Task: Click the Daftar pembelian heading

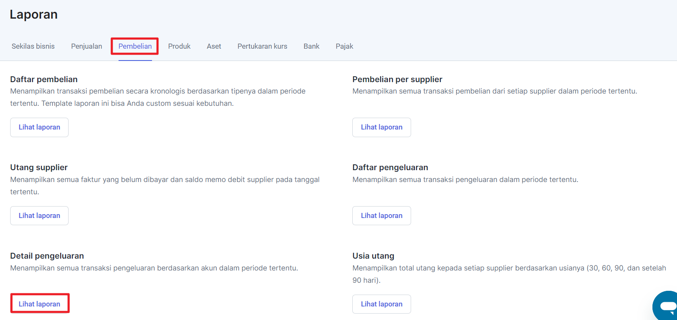Action: pos(44,79)
